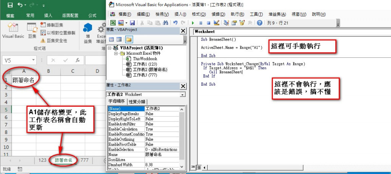Image resolution: width=391 pixels, height=174 pixels.
Task: Open Name Box dropdown showing V5
Action: point(34,60)
